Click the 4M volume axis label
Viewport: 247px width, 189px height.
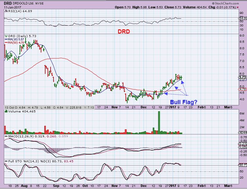[x=242, y=120]
